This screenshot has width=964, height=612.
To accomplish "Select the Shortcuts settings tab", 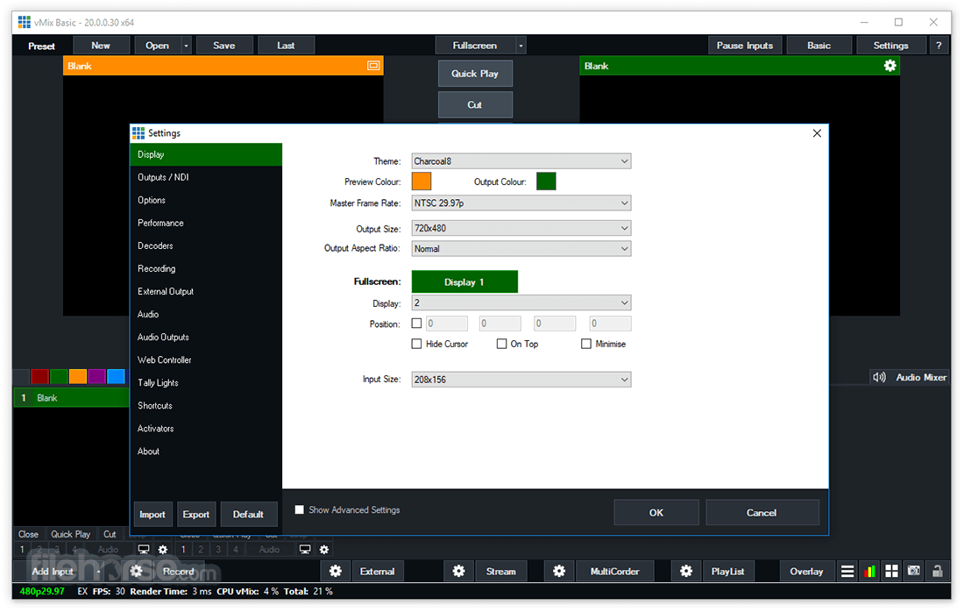I will (206, 405).
